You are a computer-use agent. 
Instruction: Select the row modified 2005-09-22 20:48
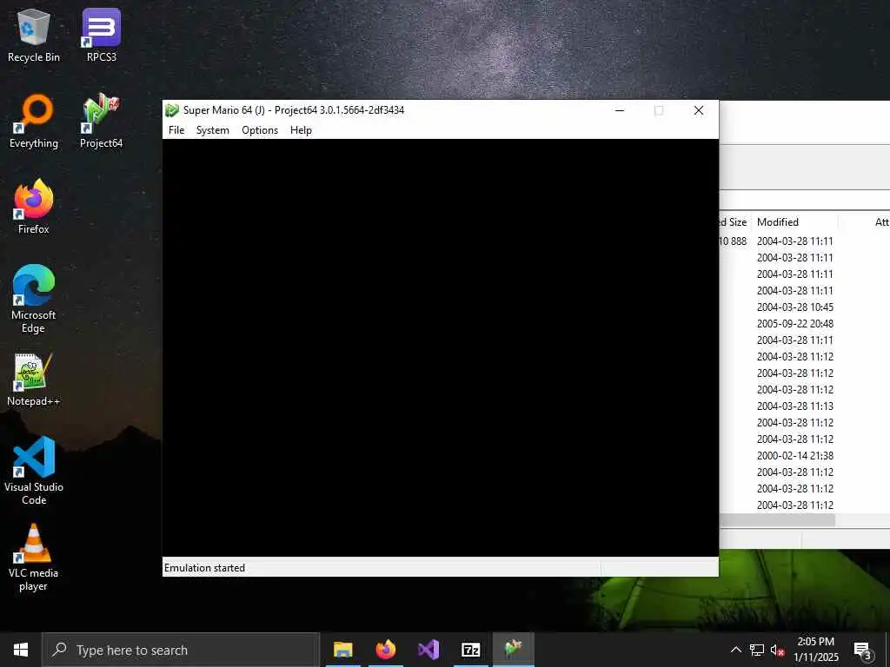click(805, 323)
